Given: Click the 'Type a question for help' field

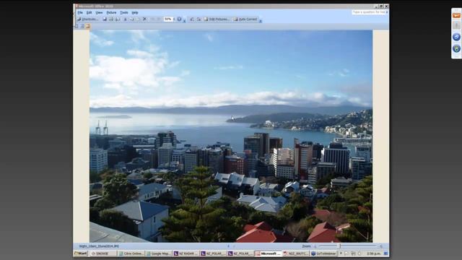Looking at the screenshot, I should (369, 12).
